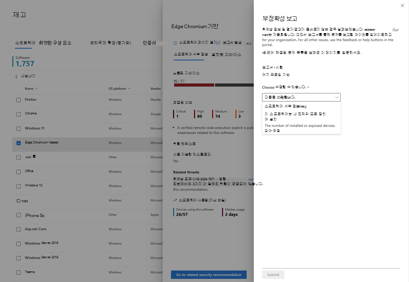Click the open software page icon

click(175, 43)
